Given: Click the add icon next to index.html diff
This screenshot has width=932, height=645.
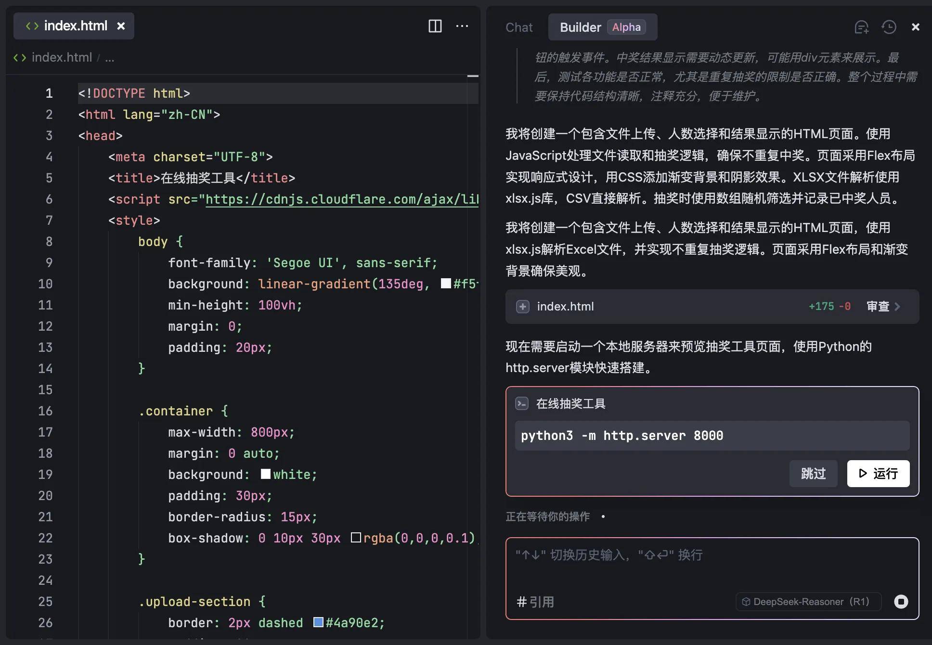Looking at the screenshot, I should (x=522, y=307).
